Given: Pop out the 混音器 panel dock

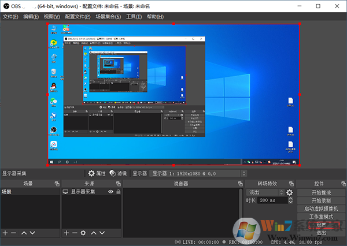Looking at the screenshot, I should pyautogui.click(x=239, y=183).
